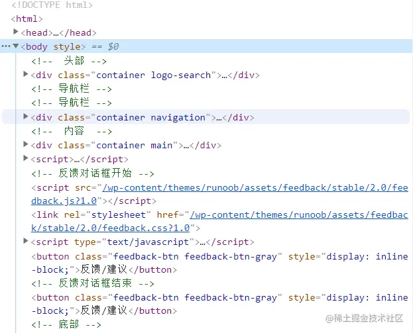
Task: Expand the container main div
Action: click(26, 144)
